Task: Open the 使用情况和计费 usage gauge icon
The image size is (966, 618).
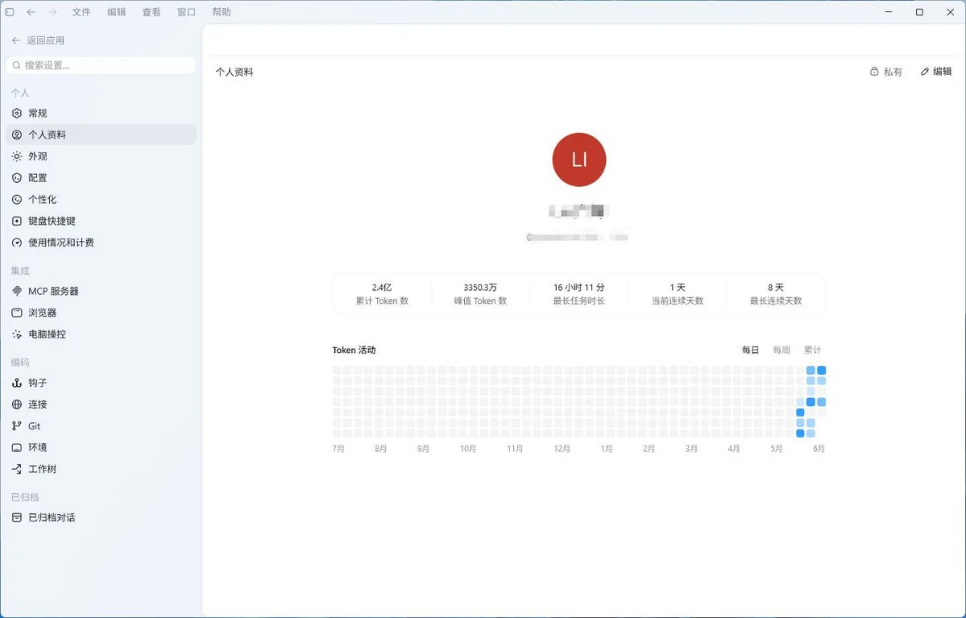Action: pos(17,243)
